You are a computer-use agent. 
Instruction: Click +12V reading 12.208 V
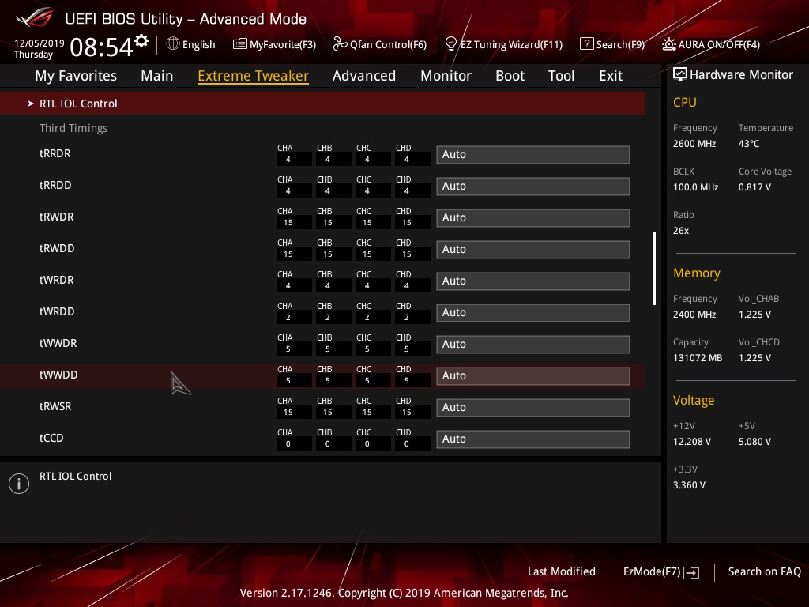pyautogui.click(x=692, y=442)
